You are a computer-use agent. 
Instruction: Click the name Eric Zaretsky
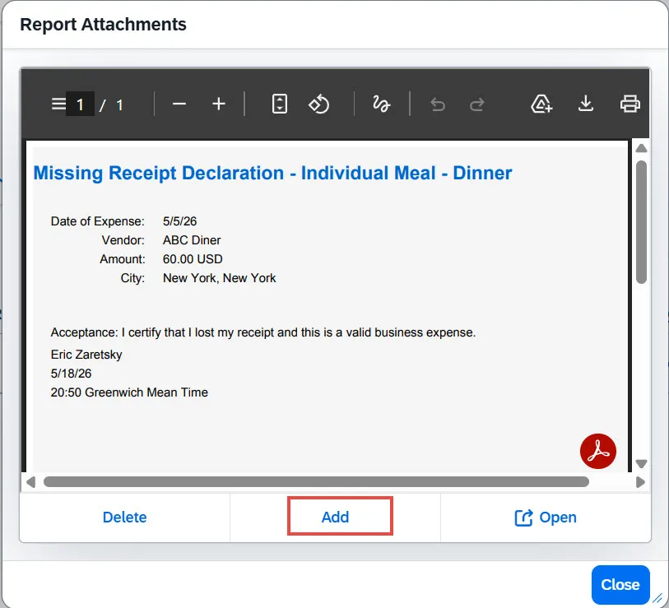coord(86,355)
